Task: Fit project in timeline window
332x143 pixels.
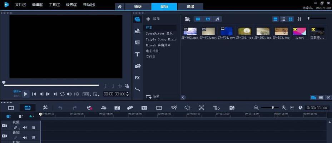Action: pos(292,108)
